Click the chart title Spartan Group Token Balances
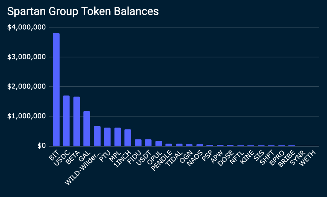The width and height of the screenshot is (327, 197). pyautogui.click(x=83, y=11)
